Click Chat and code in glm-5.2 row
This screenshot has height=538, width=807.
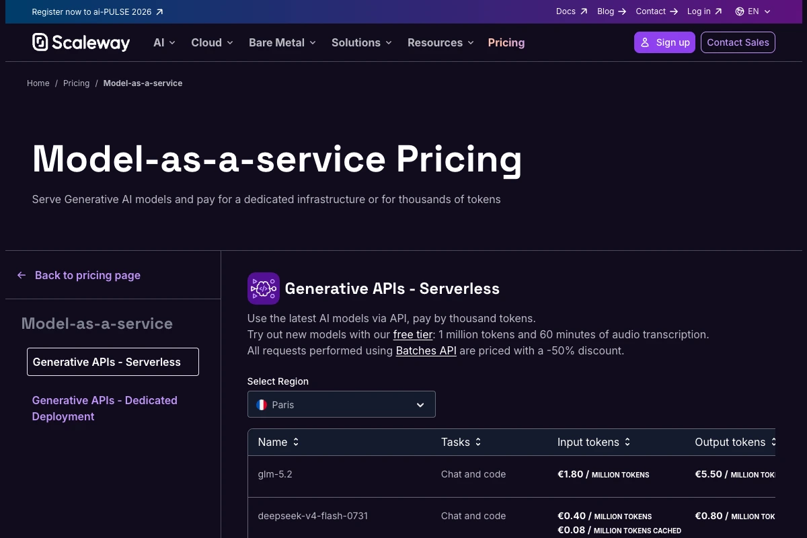[x=473, y=474]
